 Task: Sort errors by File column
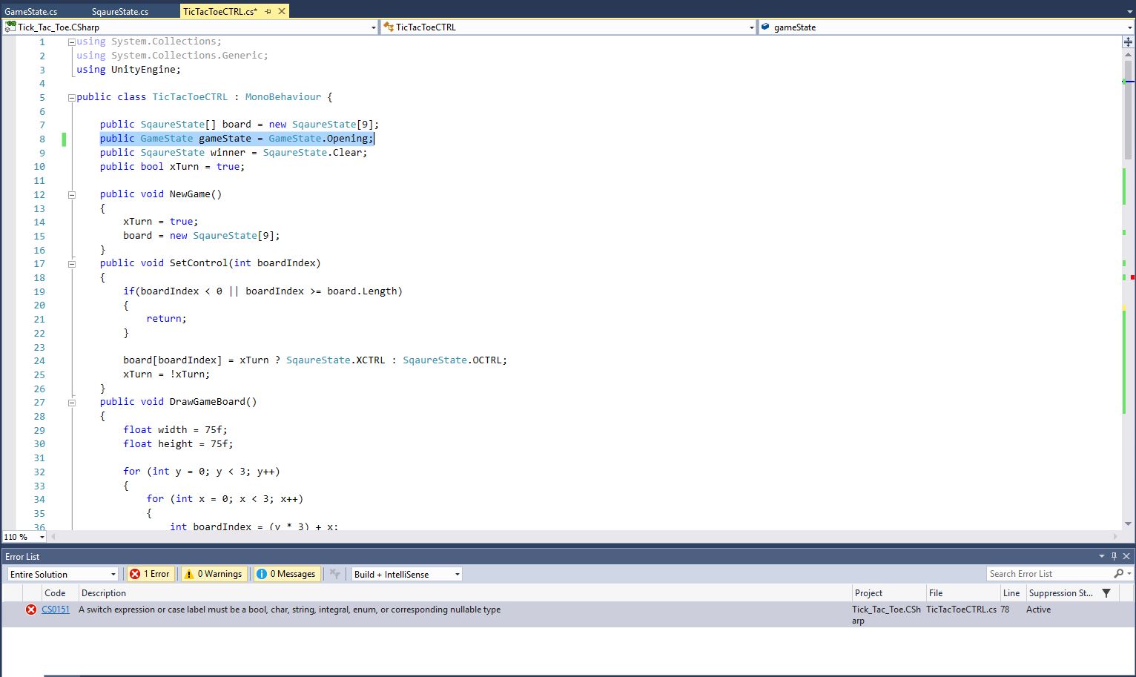(962, 593)
